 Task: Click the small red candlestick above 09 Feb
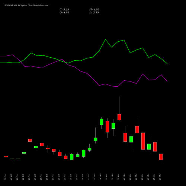click(x=6, y=157)
